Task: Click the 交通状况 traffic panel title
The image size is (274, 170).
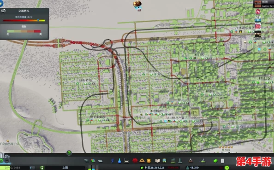Action: (x=24, y=11)
